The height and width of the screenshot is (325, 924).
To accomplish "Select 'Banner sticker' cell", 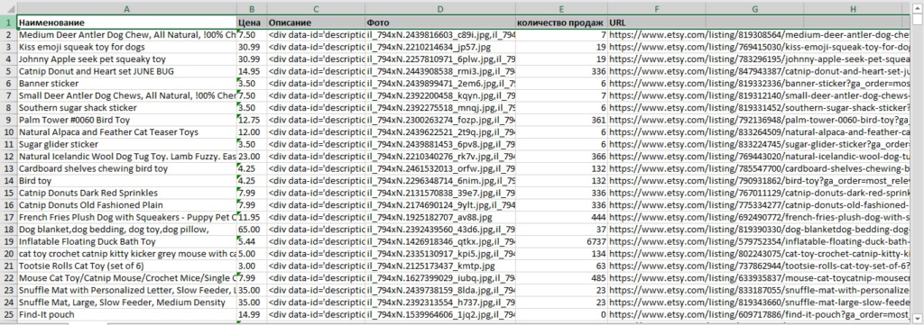I will click(x=126, y=84).
